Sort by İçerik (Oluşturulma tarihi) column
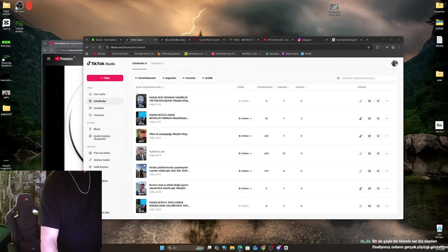This screenshot has width=448, height=252. click(x=150, y=87)
